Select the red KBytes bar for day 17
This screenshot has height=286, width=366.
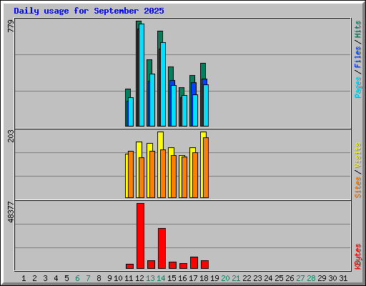click(194, 262)
